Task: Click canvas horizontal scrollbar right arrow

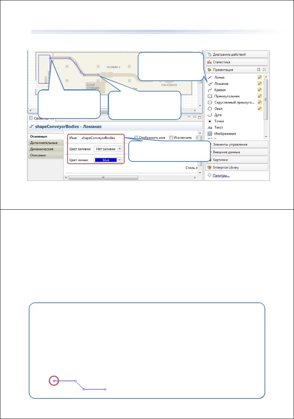Action: point(196,110)
